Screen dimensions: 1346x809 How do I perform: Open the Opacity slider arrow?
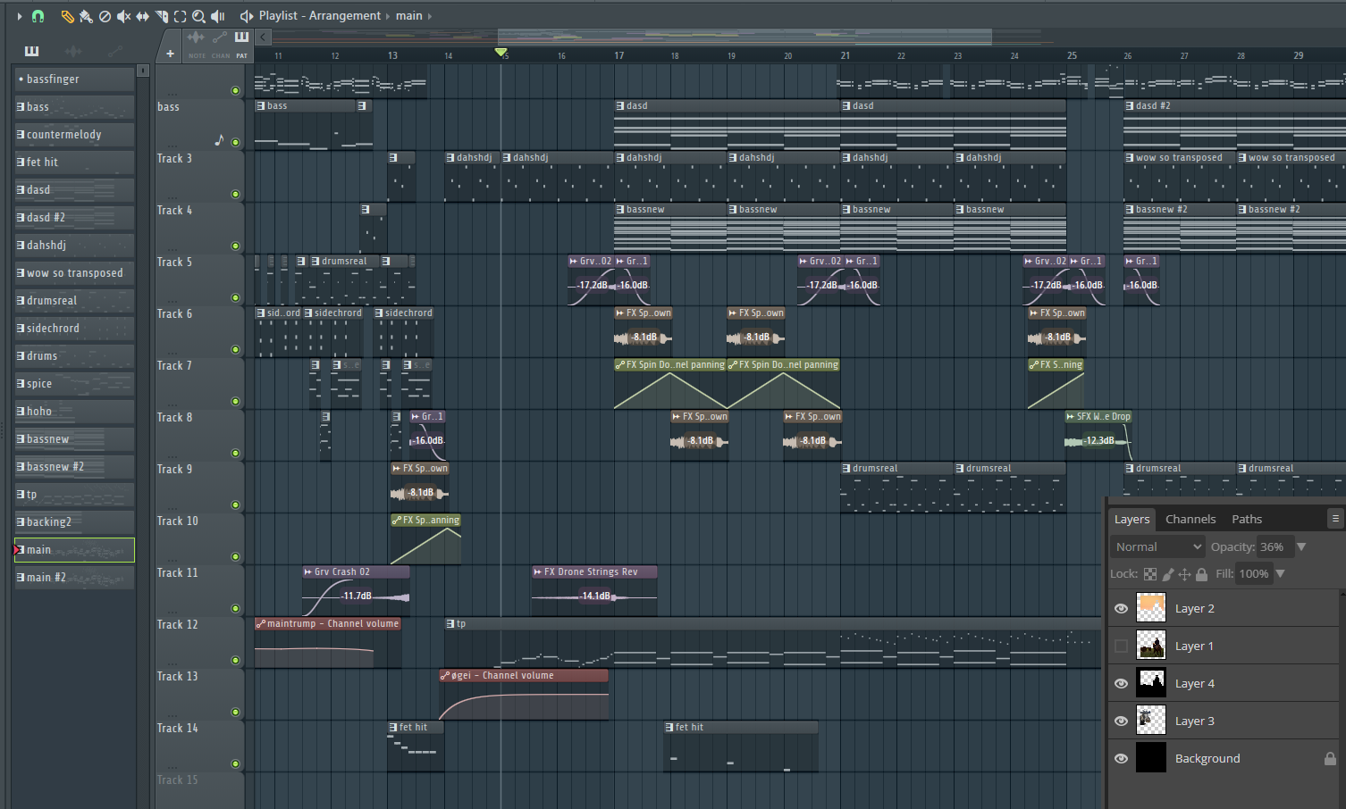pos(1301,546)
